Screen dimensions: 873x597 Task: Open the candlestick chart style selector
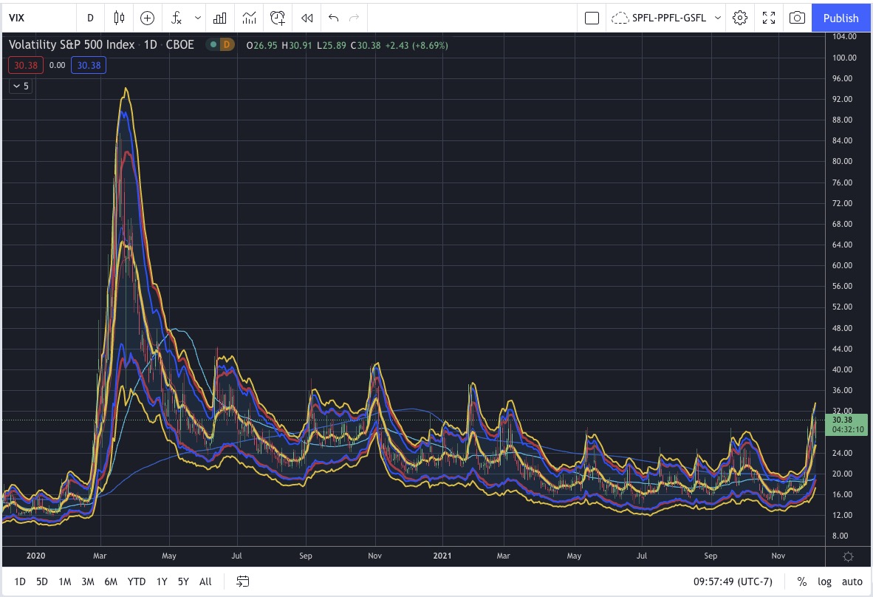pyautogui.click(x=119, y=18)
